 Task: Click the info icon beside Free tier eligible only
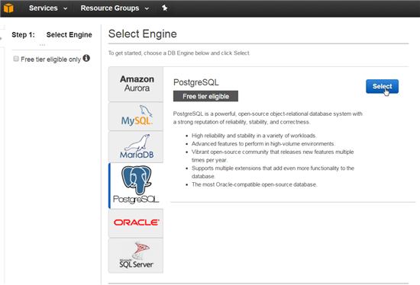[x=86, y=58]
